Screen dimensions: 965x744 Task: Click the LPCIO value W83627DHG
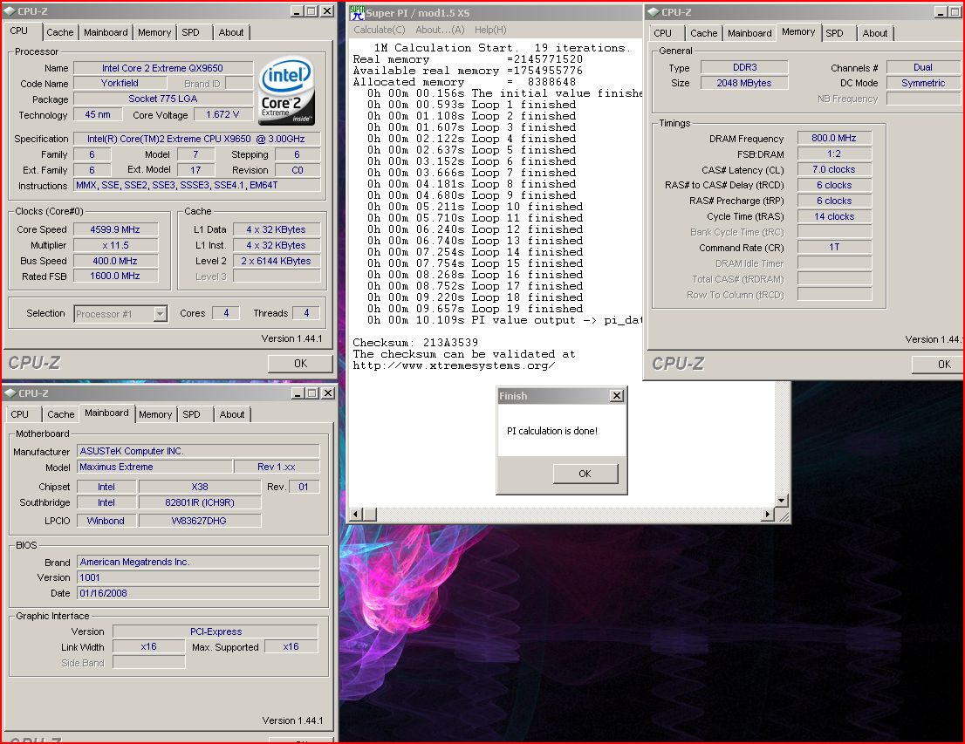200,522
